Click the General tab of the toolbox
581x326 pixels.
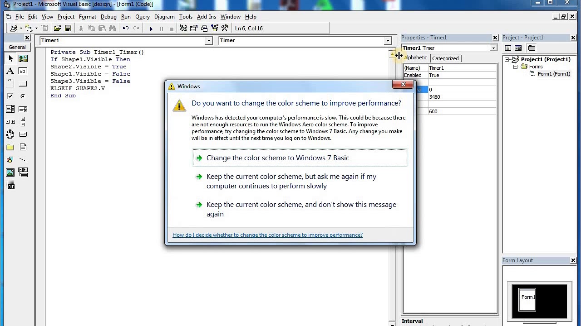click(17, 47)
